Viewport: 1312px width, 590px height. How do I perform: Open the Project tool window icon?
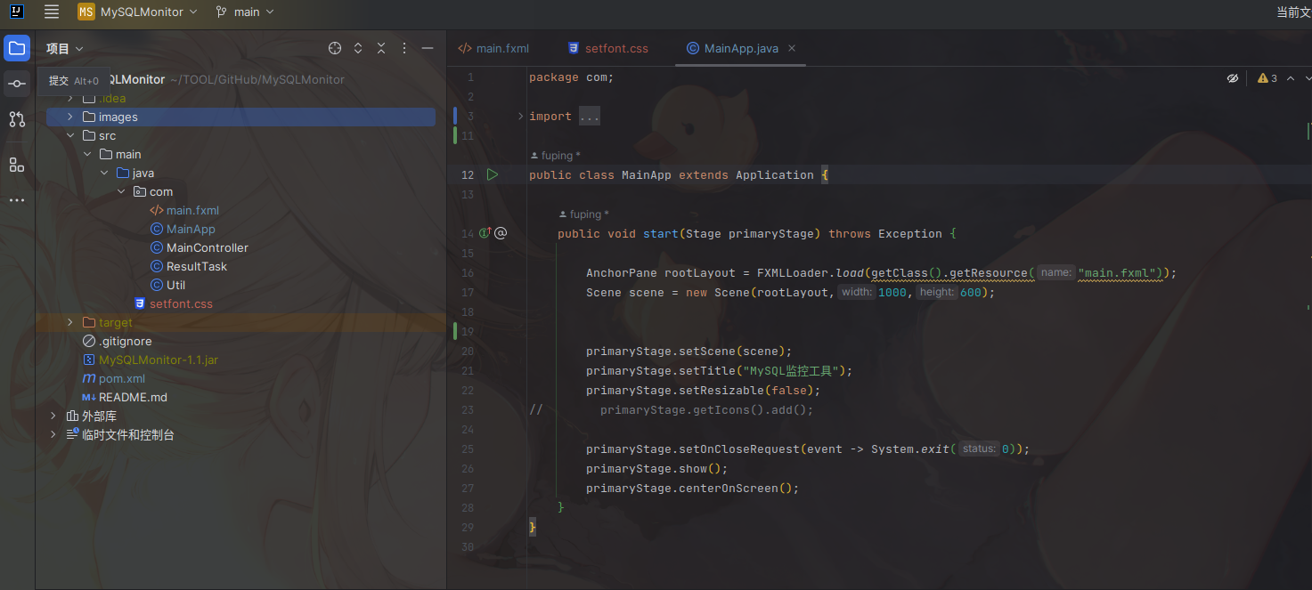coord(17,48)
